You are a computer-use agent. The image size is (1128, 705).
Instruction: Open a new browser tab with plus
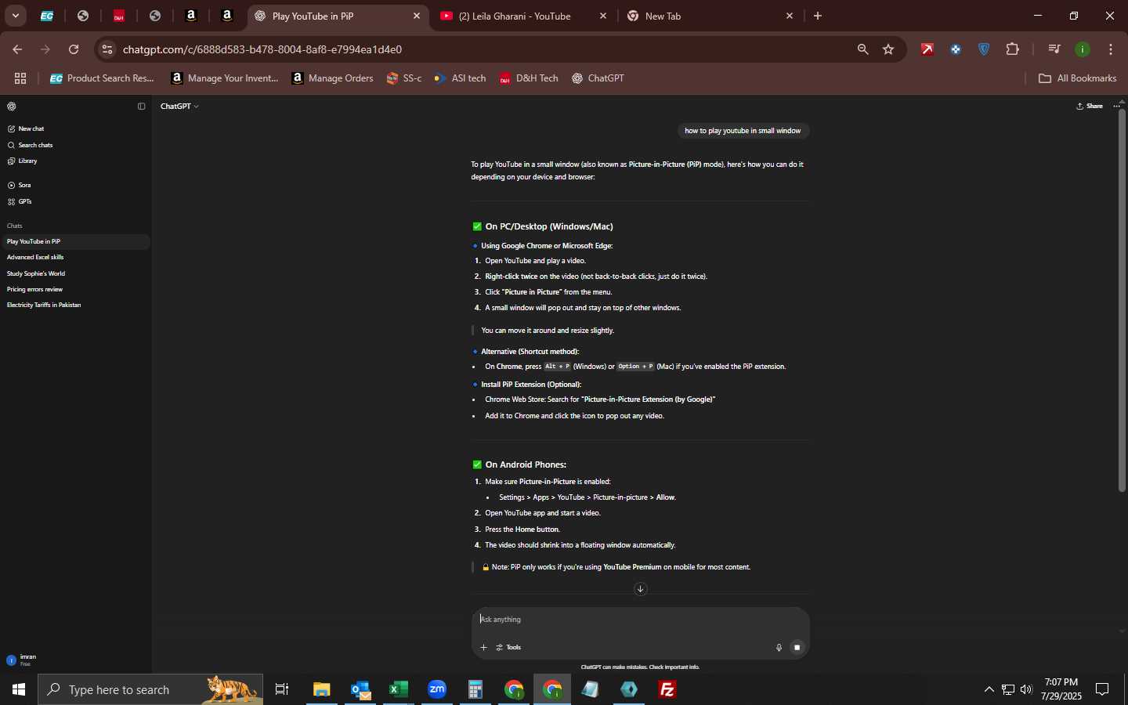point(818,16)
